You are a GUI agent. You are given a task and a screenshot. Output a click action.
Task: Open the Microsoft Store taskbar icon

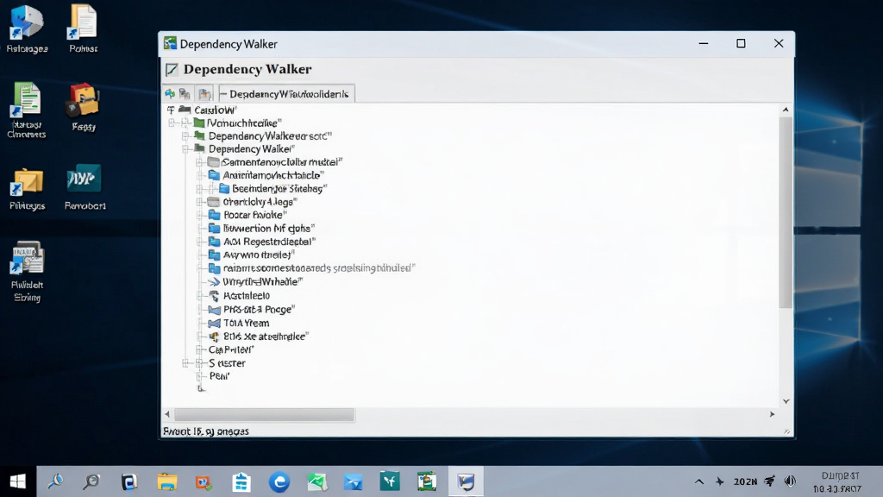[x=241, y=481]
